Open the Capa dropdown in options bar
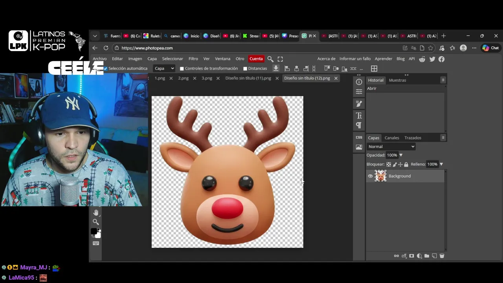 [164, 68]
